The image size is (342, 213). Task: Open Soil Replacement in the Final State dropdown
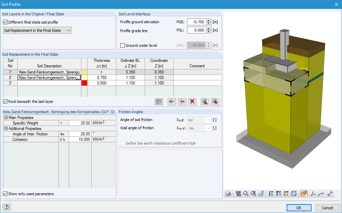coord(37,30)
